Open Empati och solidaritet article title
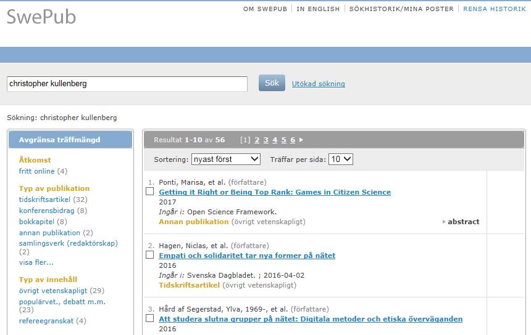The height and width of the screenshot is (335, 531). [247, 256]
